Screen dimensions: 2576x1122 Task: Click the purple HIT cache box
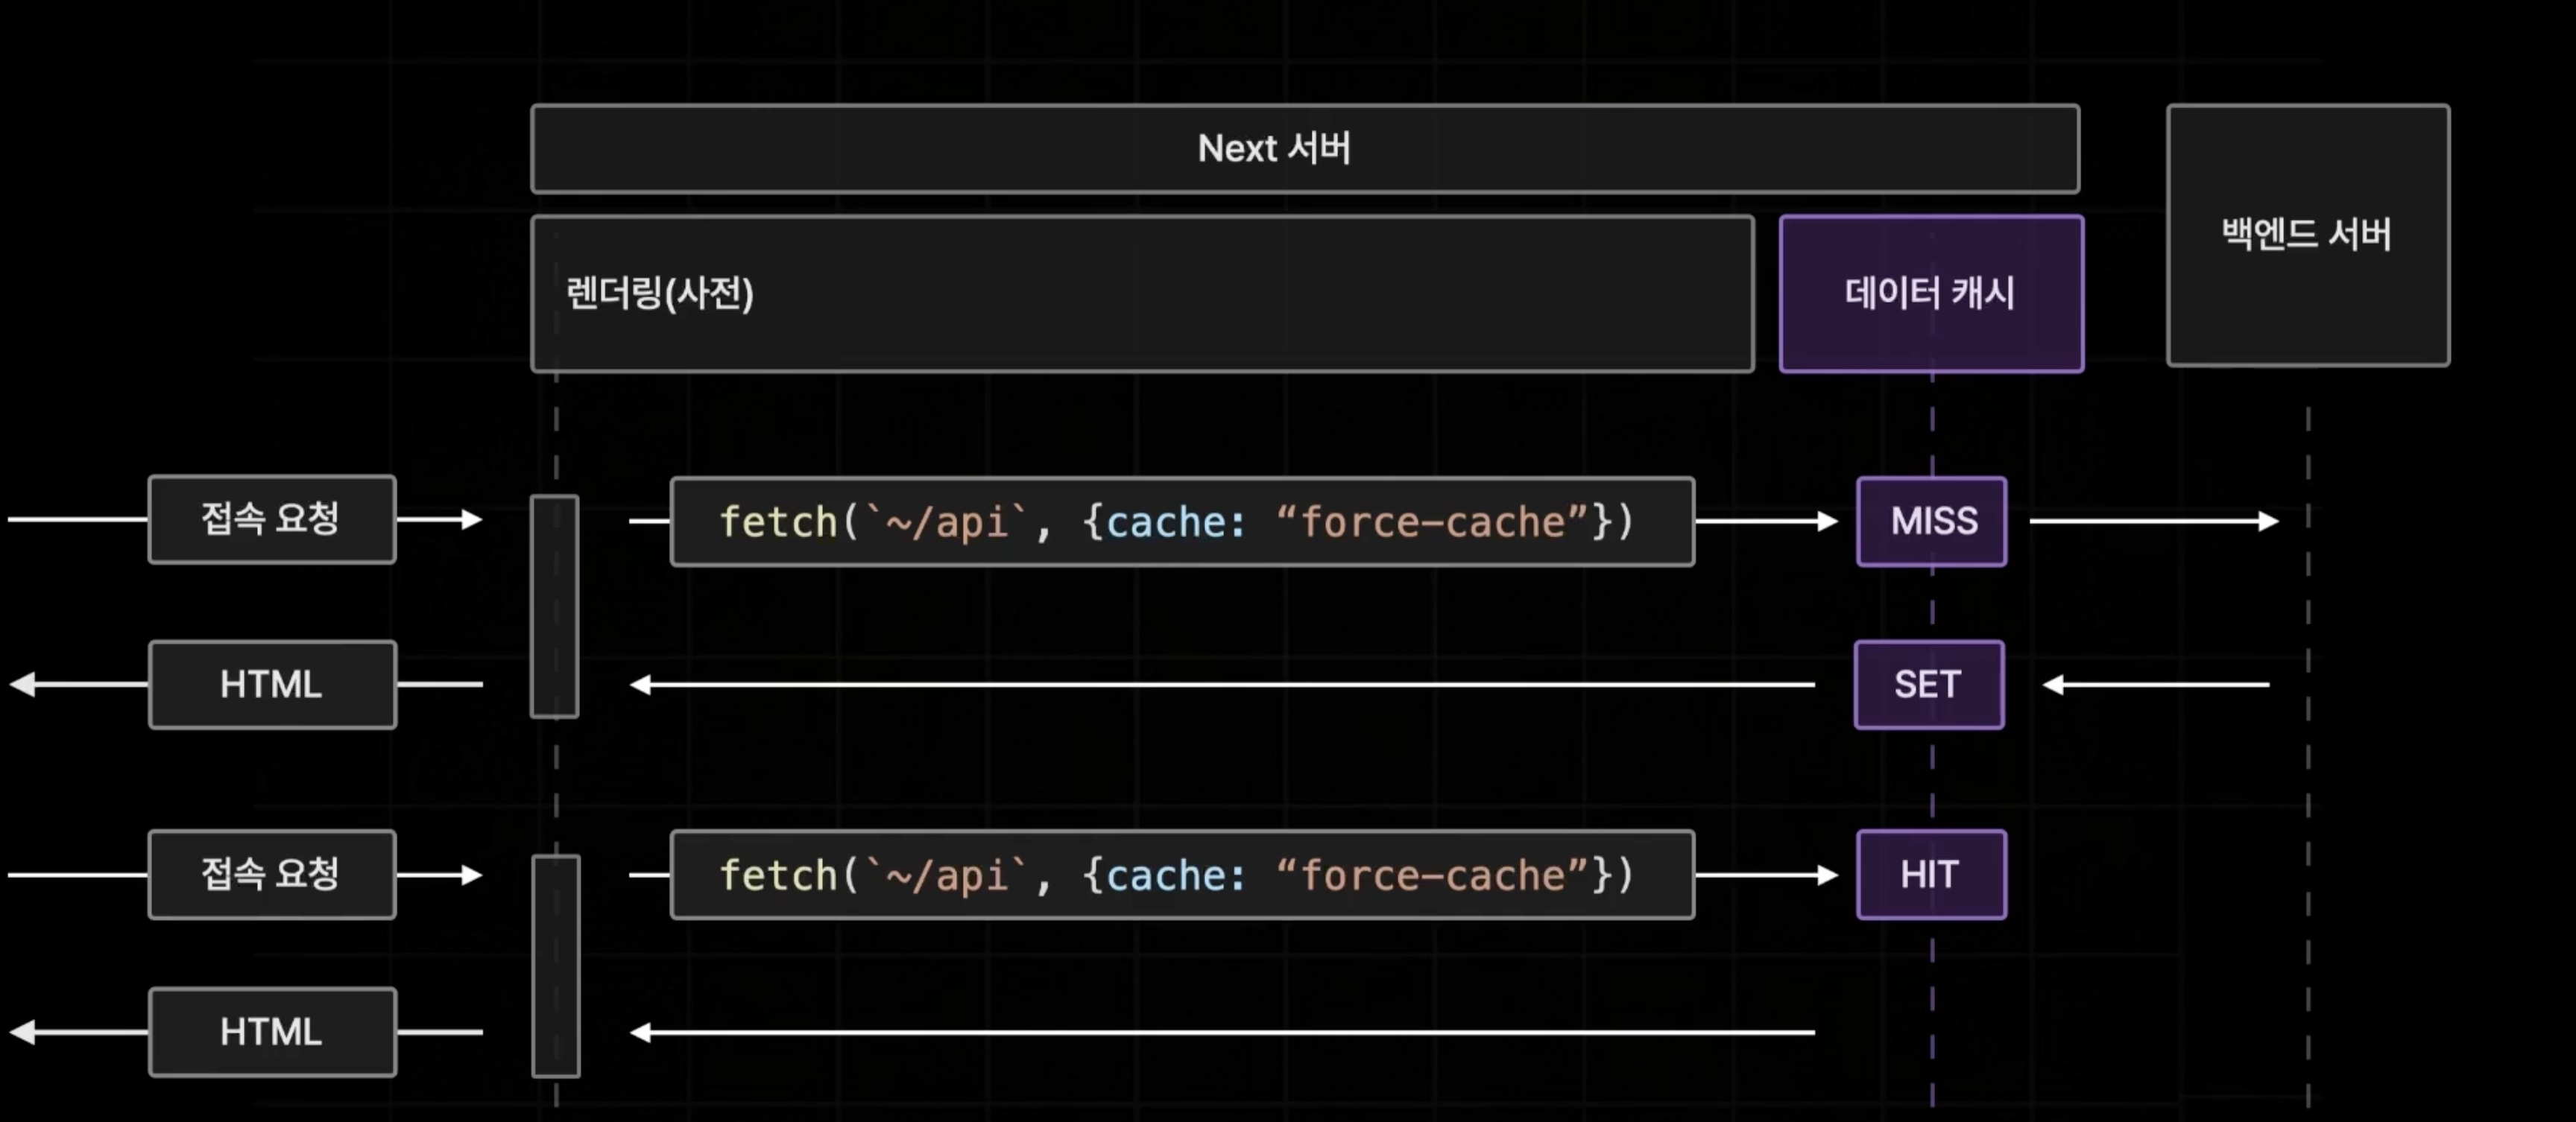[1931, 875]
